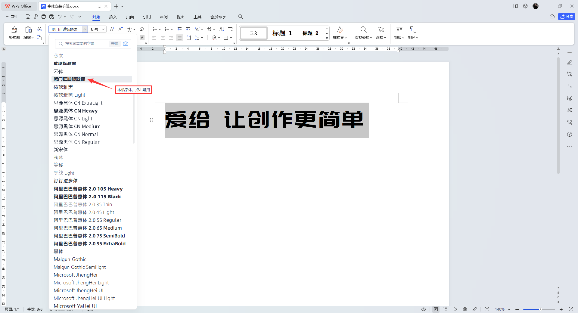Click the search magnifier icon next to 会员专享

[241, 17]
